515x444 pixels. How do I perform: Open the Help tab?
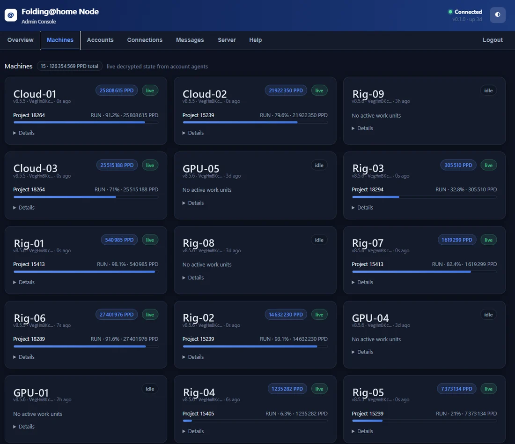tap(255, 40)
